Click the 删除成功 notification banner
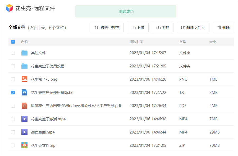The height and width of the screenshot is (156, 238). click(x=126, y=11)
